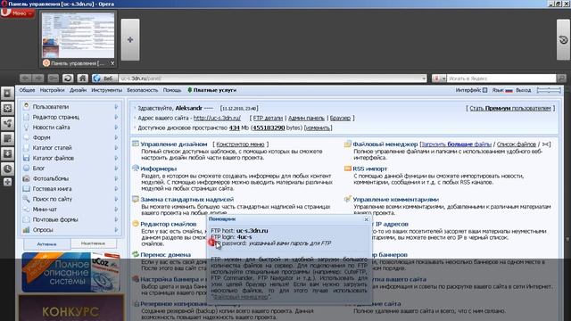
Task: Expand the Редактор страниц module arrow
Action: [x=116, y=117]
